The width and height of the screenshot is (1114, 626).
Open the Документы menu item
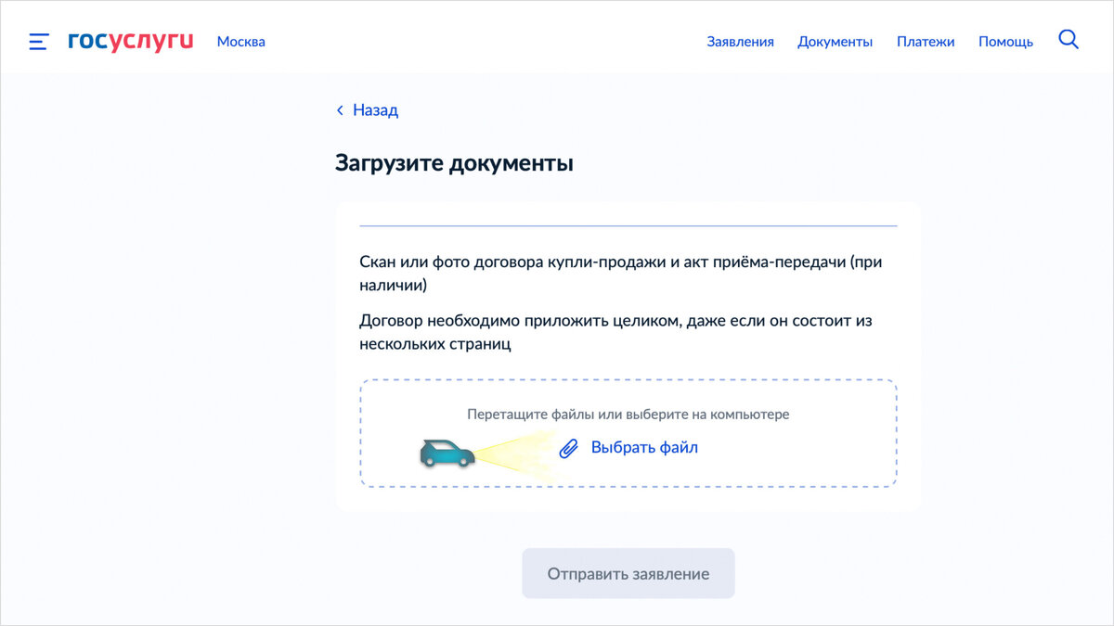pyautogui.click(x=835, y=42)
